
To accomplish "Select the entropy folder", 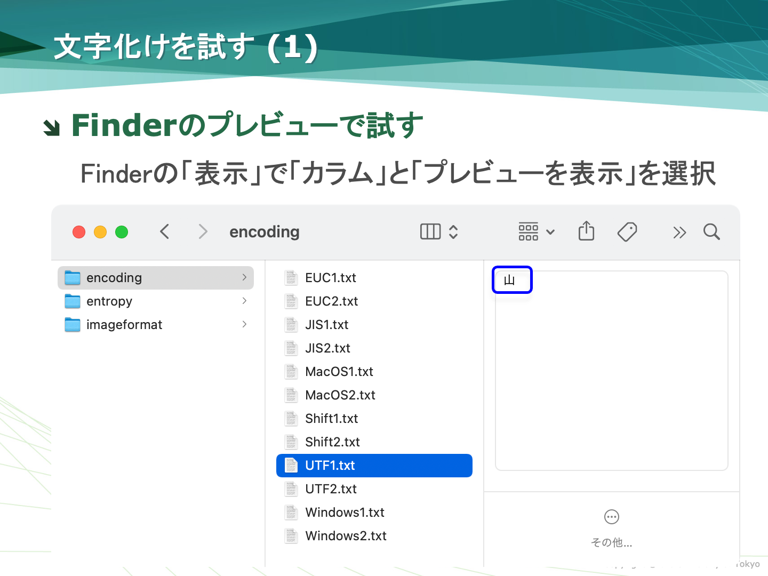I will click(156, 301).
